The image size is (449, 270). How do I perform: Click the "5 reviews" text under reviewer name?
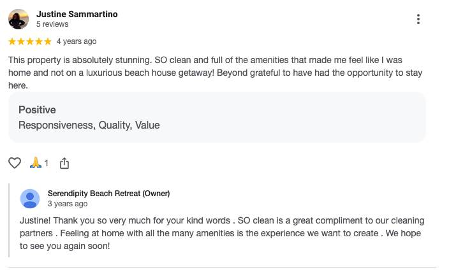(52, 24)
